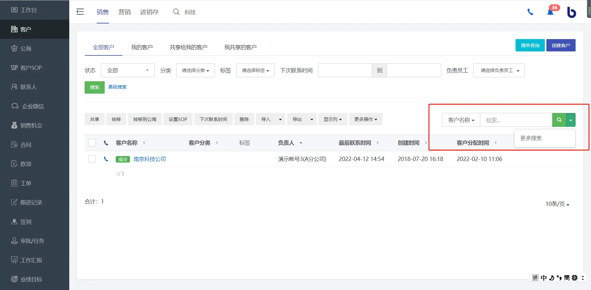The height and width of the screenshot is (290, 591).
Task: Open 业绩目标 in the sidebar
Action: (x=34, y=279)
